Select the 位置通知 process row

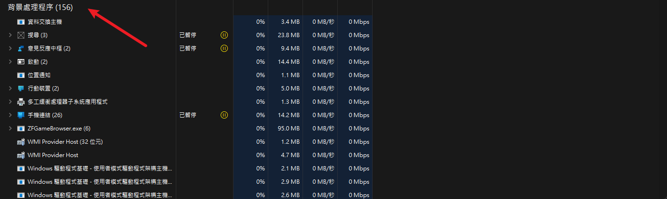click(x=186, y=75)
